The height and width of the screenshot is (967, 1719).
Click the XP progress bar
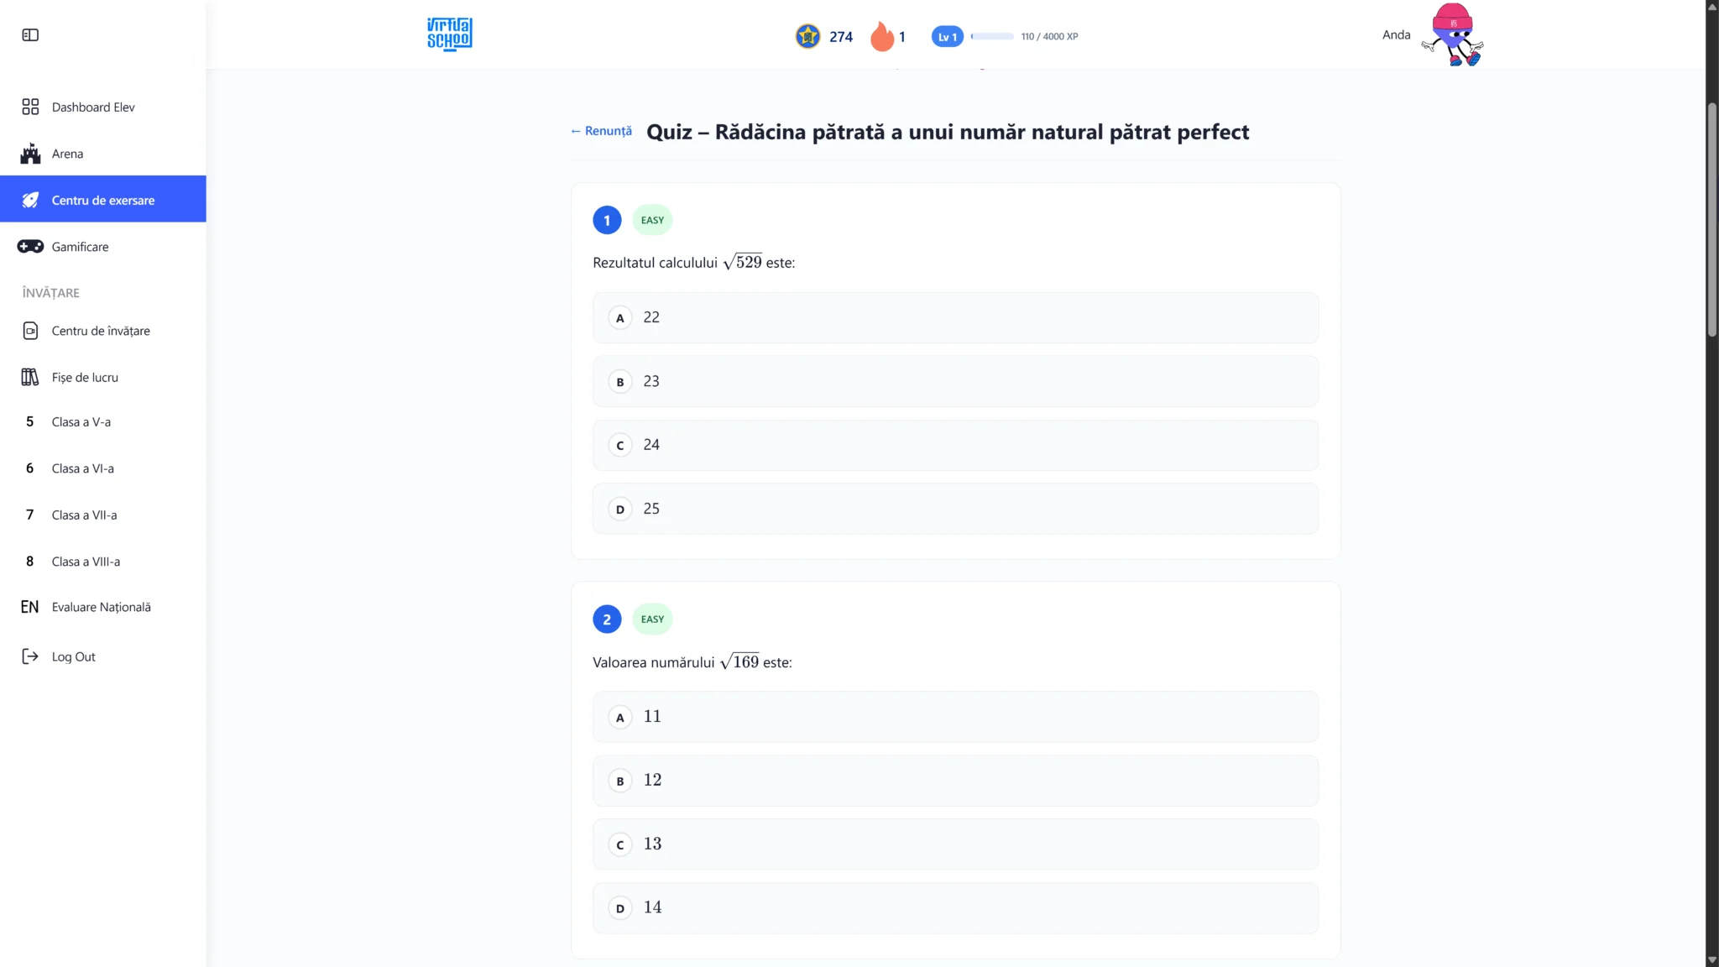coord(992,36)
